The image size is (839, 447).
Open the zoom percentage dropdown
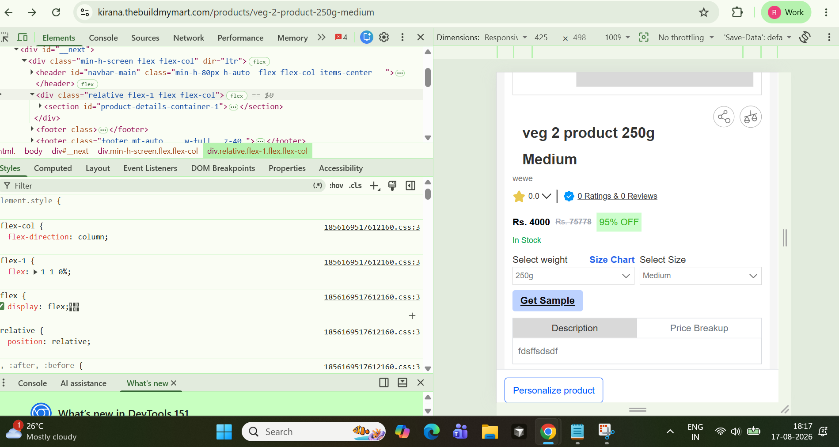click(617, 38)
